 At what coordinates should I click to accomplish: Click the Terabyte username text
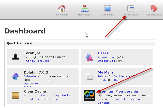coord(32,53)
